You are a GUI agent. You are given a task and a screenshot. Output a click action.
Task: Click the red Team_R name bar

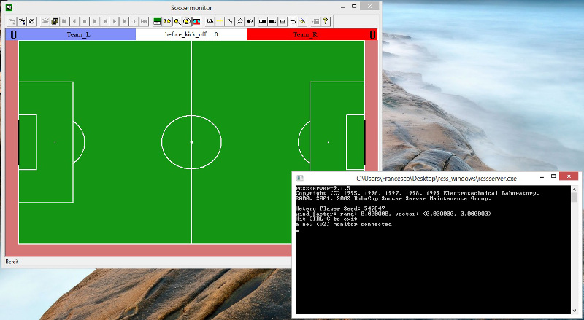pyautogui.click(x=305, y=34)
